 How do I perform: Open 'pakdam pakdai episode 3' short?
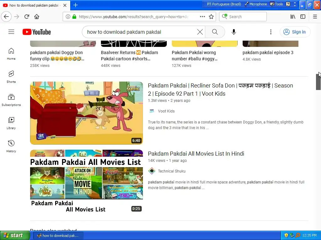click(268, 52)
